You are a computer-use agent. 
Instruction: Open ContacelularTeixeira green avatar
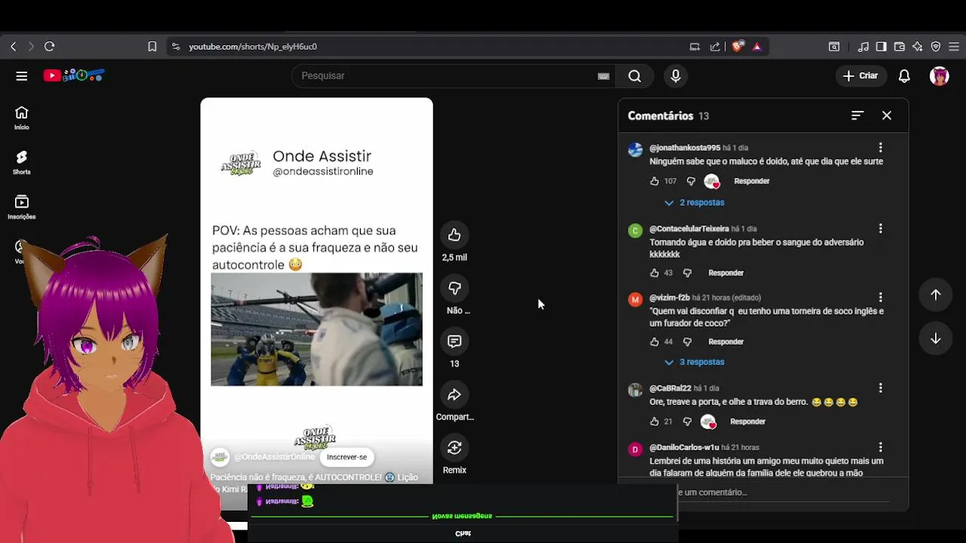(x=635, y=230)
